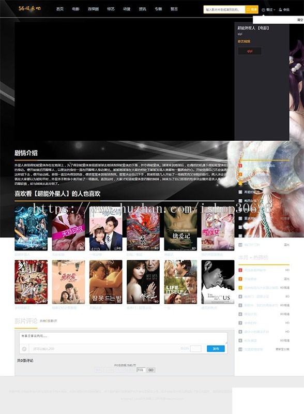The width and height of the screenshot is (304, 414).
Task: Open the 电影 movies menu item
Action: [x=75, y=9]
